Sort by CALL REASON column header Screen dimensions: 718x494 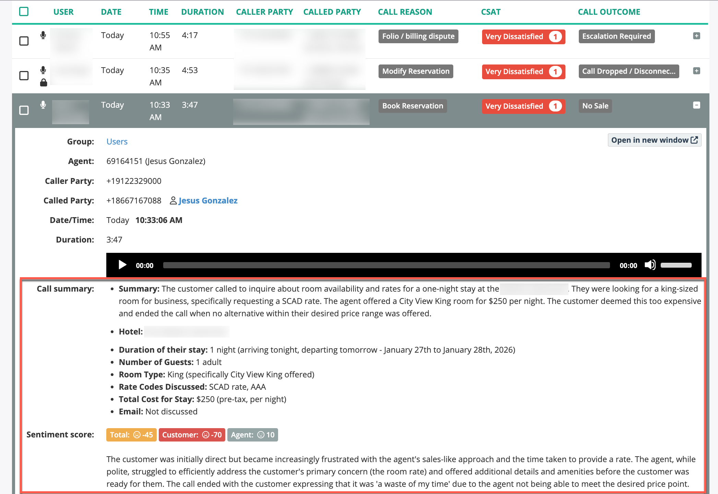[405, 12]
